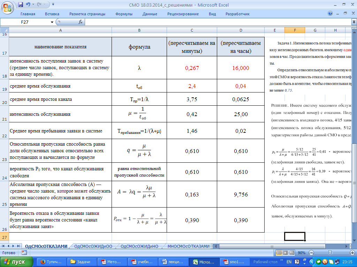357x267 pixels.
Task: Select cell with red value 16,000
Action: click(x=241, y=68)
